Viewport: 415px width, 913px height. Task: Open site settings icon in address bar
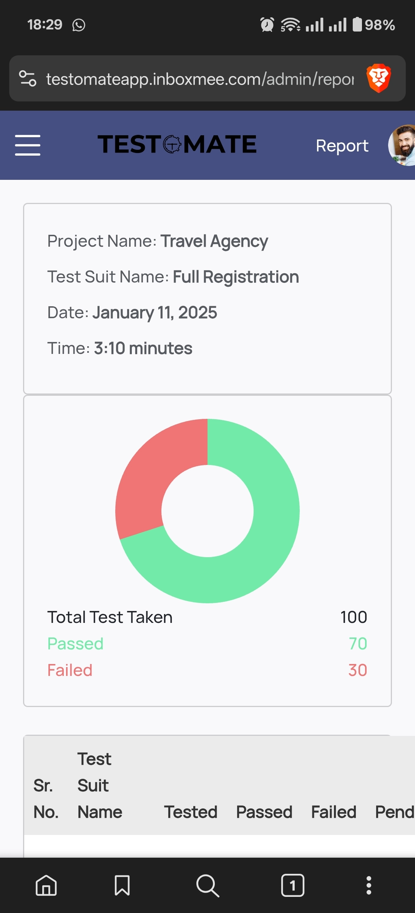tap(28, 78)
